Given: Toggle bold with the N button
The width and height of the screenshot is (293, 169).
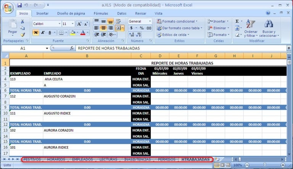Looking at the screenshot, I should point(36,33).
